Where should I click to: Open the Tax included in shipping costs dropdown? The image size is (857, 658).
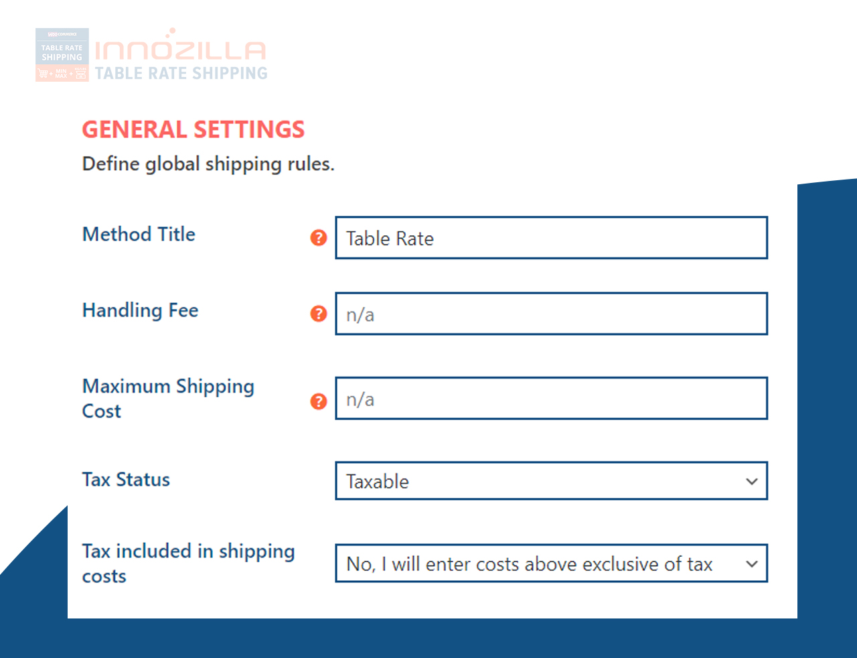point(551,564)
